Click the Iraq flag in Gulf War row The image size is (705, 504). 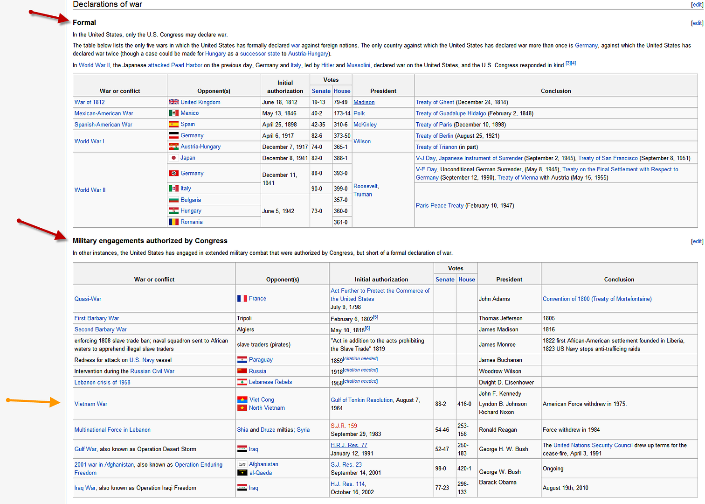[242, 449]
